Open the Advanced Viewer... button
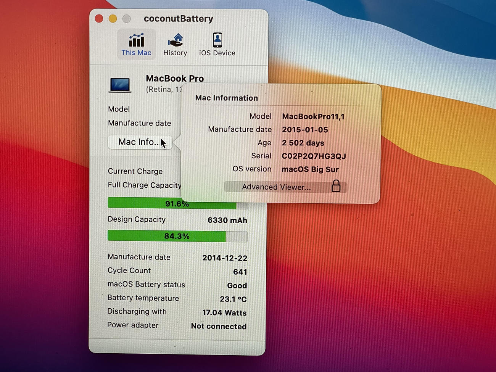 (x=276, y=187)
